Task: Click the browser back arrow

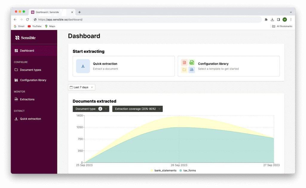Action: (x=15, y=19)
